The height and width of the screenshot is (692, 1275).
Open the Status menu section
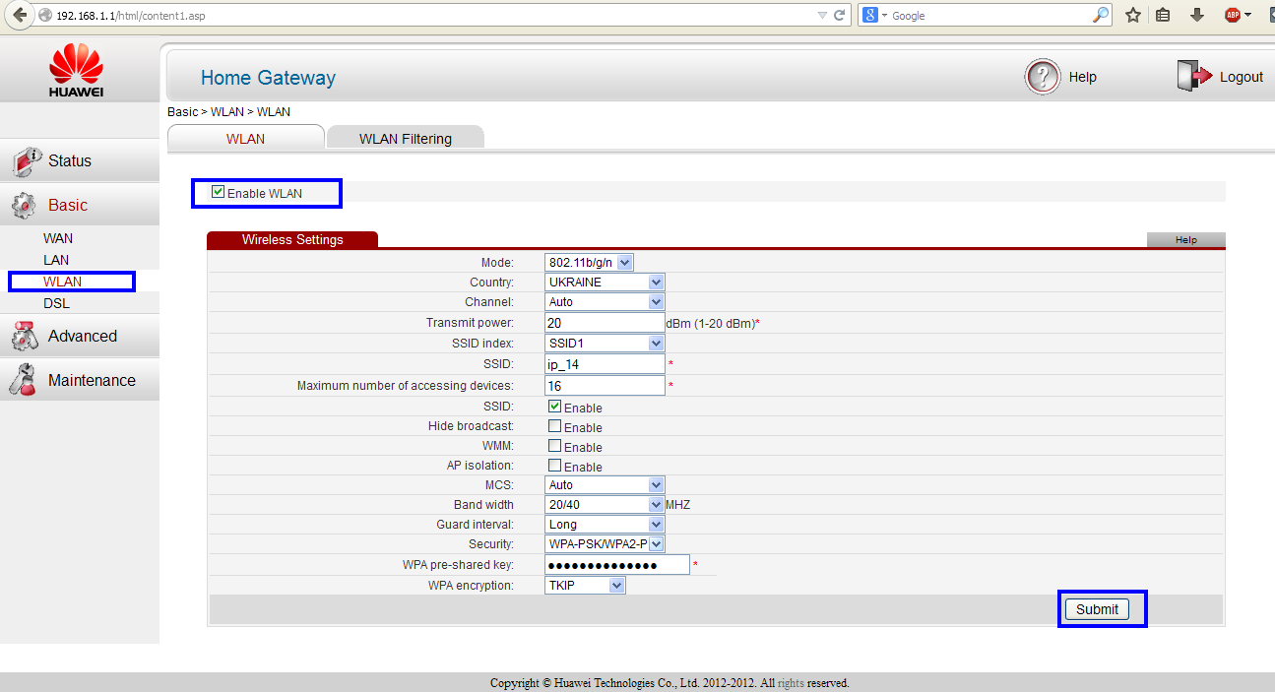pyautogui.click(x=80, y=160)
